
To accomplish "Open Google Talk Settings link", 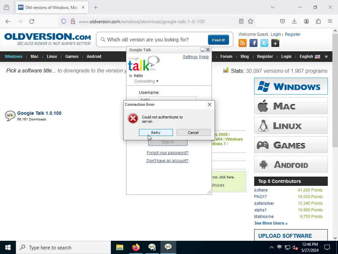I will pos(190,57).
